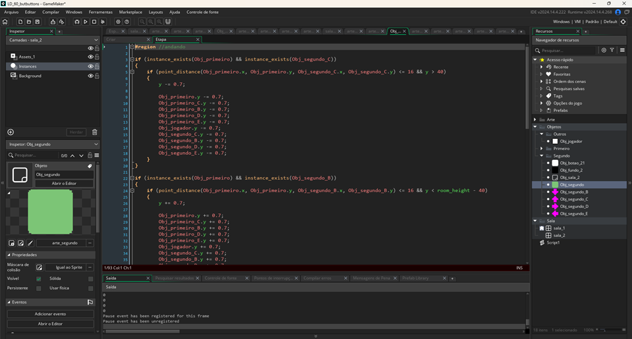Expand the Arte folder
Screen dimensions: 632x339
click(x=535, y=120)
